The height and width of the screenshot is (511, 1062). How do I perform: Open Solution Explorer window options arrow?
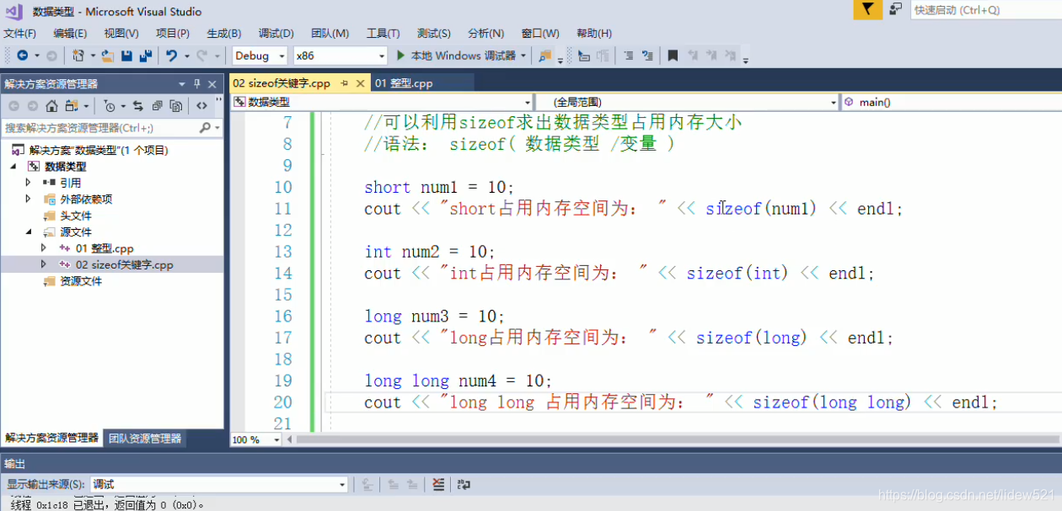point(182,84)
